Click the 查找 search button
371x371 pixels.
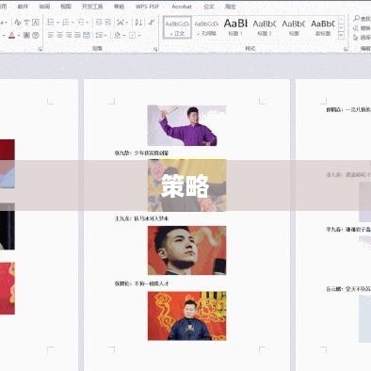click(362, 19)
